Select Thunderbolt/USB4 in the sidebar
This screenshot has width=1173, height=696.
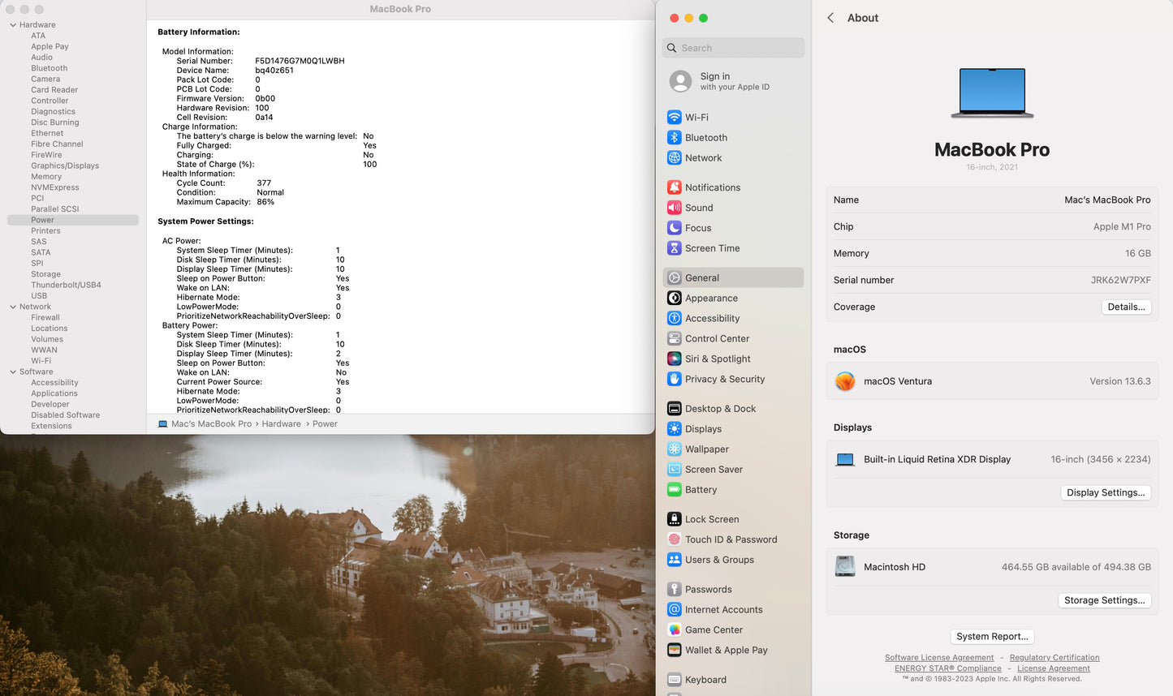coord(66,285)
